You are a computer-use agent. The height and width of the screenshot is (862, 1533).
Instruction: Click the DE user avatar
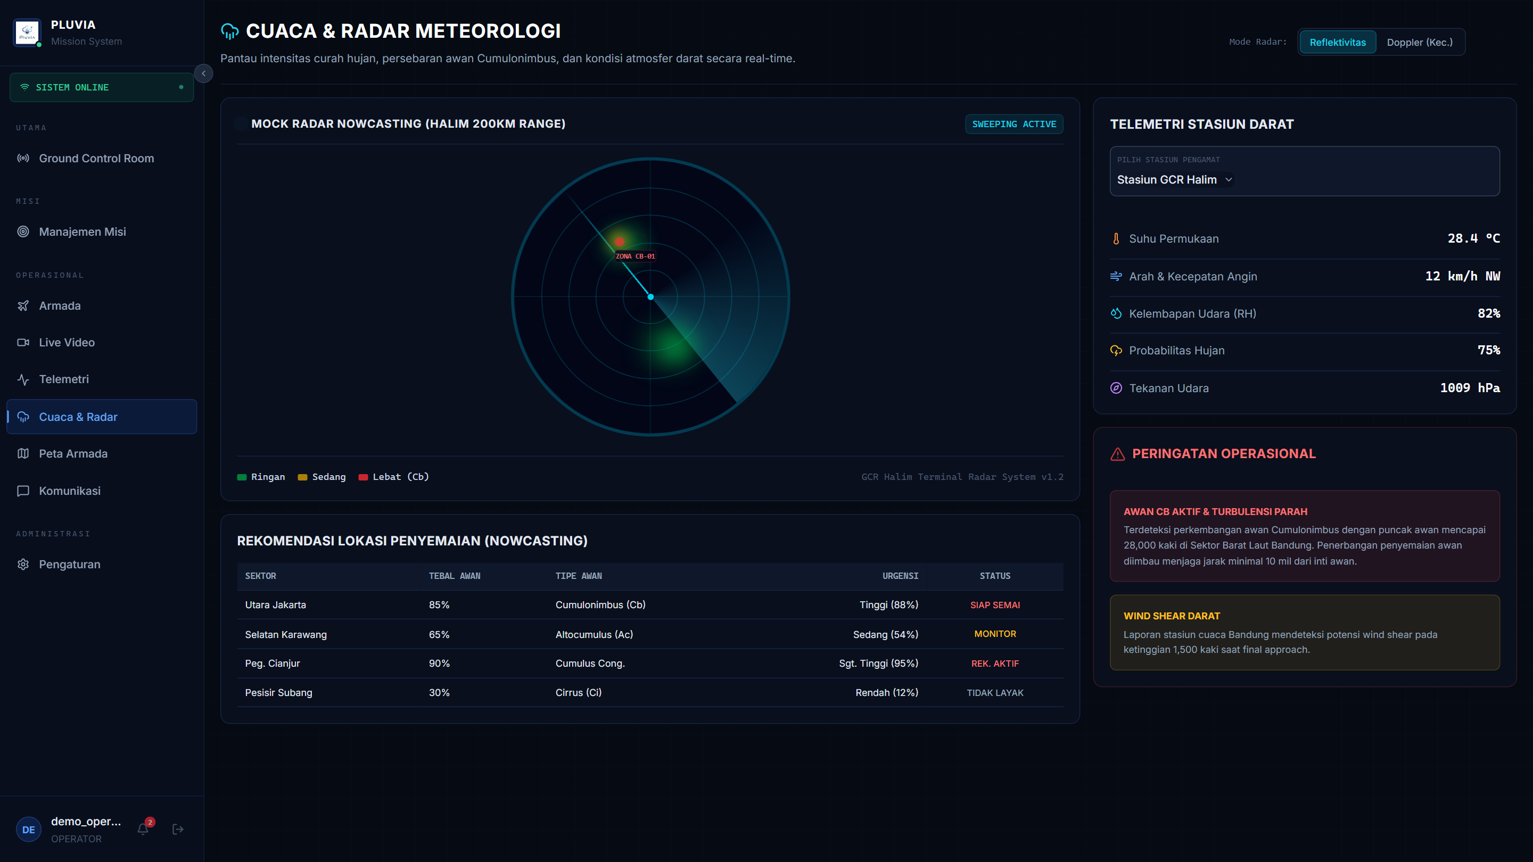coord(29,830)
